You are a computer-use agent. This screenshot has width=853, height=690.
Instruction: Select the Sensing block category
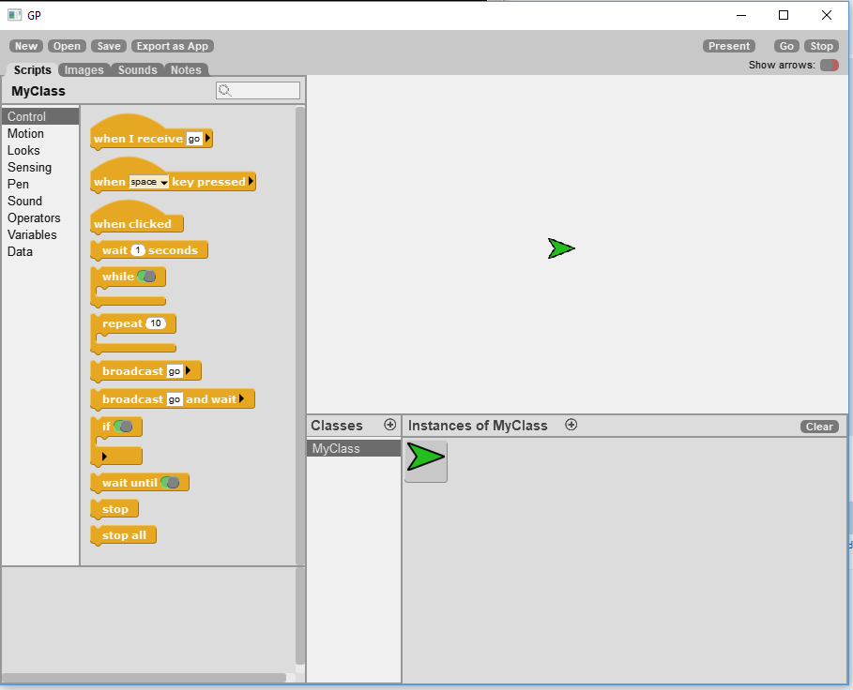click(x=40, y=167)
